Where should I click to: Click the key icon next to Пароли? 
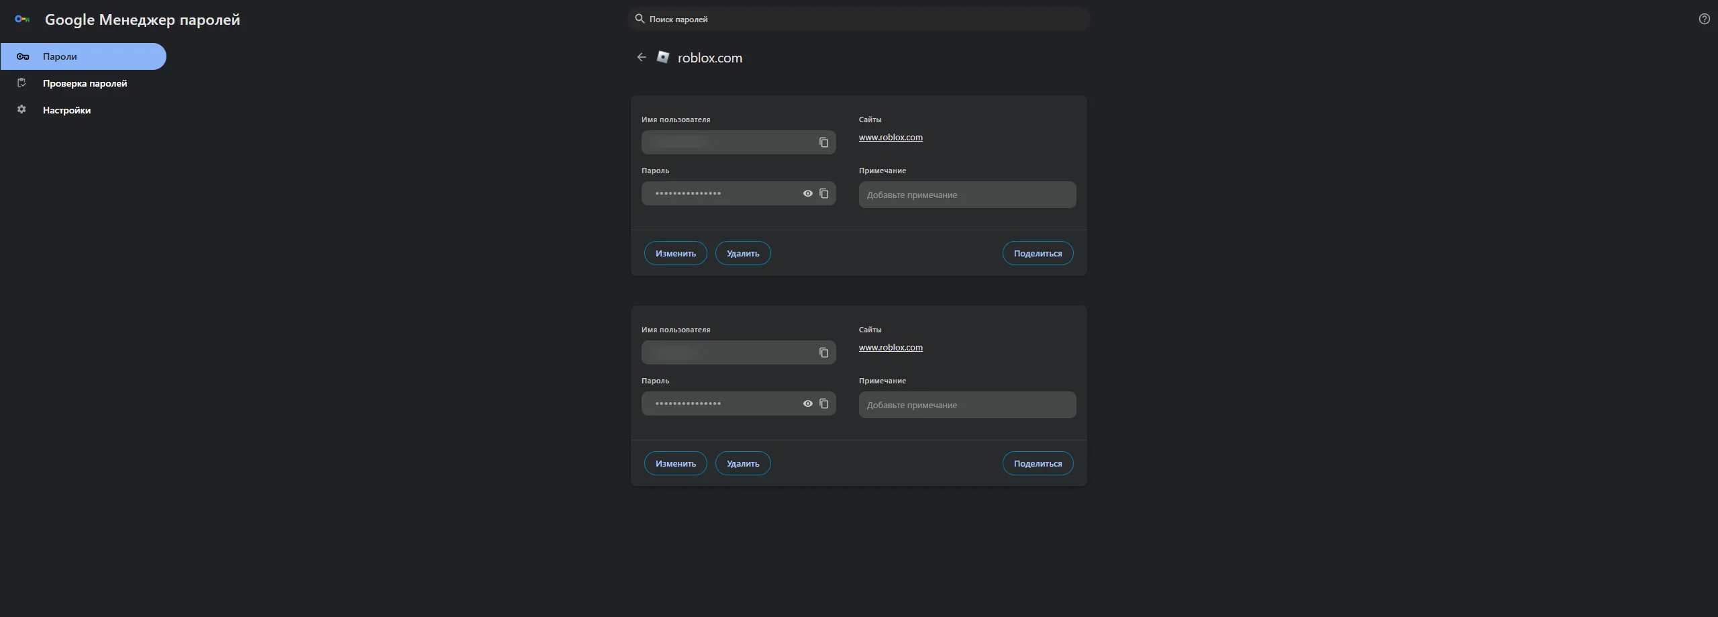point(22,56)
